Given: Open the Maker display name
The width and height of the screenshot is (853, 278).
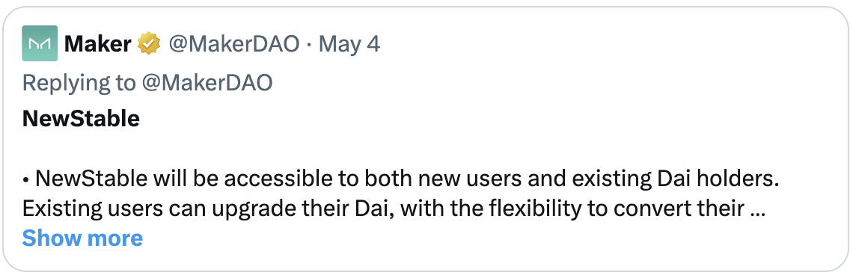Looking at the screenshot, I should click(98, 44).
